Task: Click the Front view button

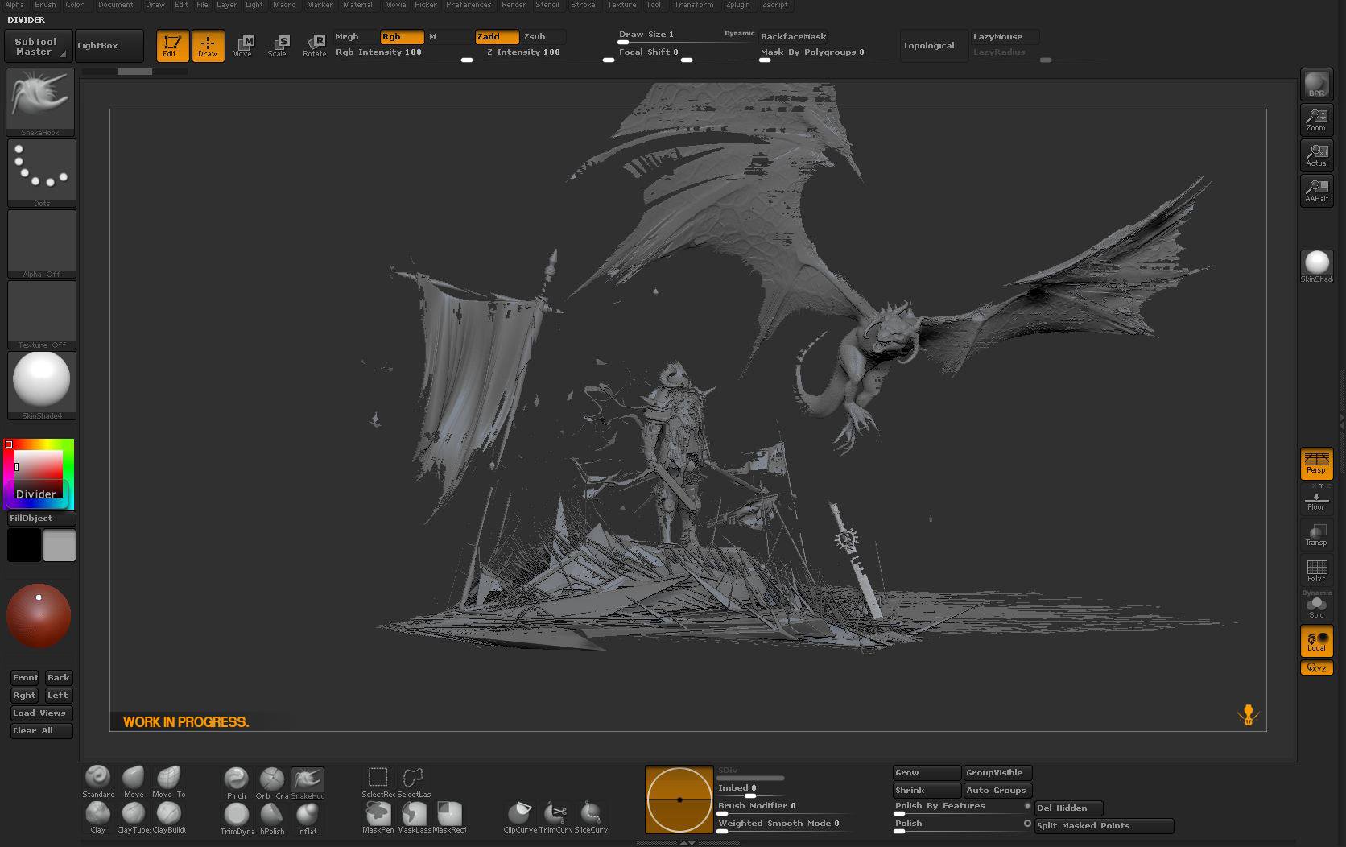Action: point(24,678)
